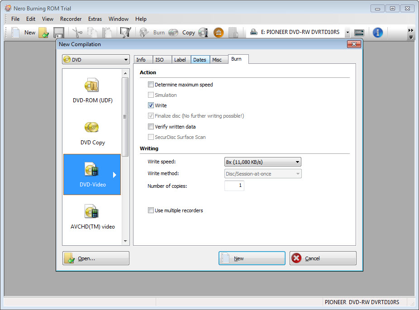Viewport: 419px width, 310px height.
Task: Open the File menu
Action: pos(15,19)
